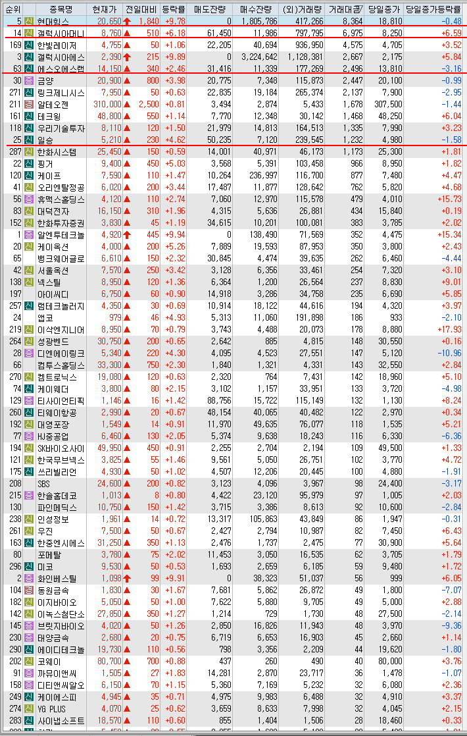Select the stock name SBS

43,483
